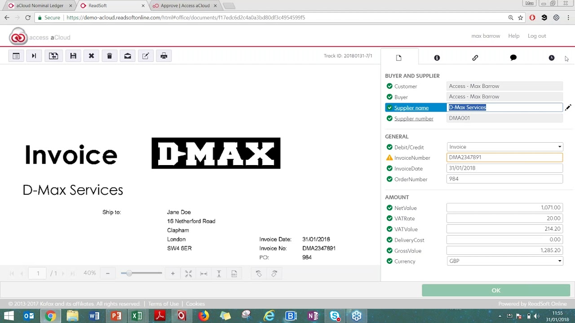This screenshot has height=323, width=575.
Task: Open Excel from the taskbar
Action: pyautogui.click(x=137, y=316)
